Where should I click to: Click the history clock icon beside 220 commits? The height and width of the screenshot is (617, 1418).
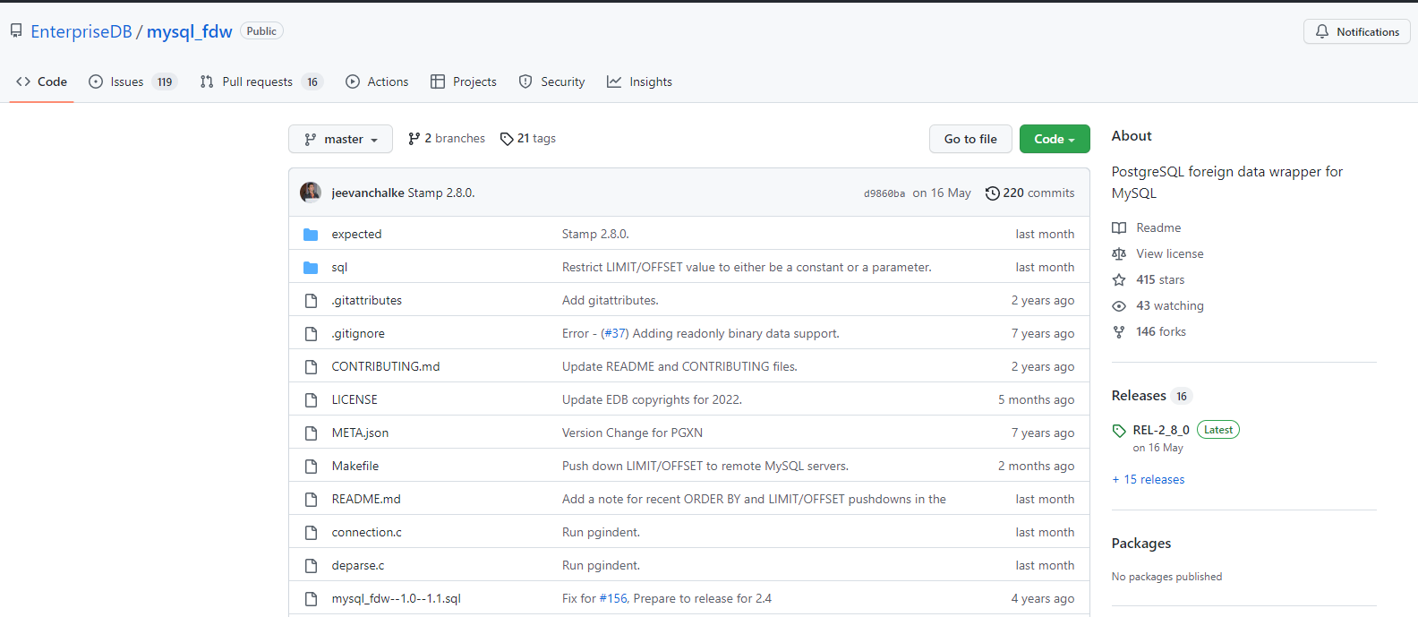992,193
